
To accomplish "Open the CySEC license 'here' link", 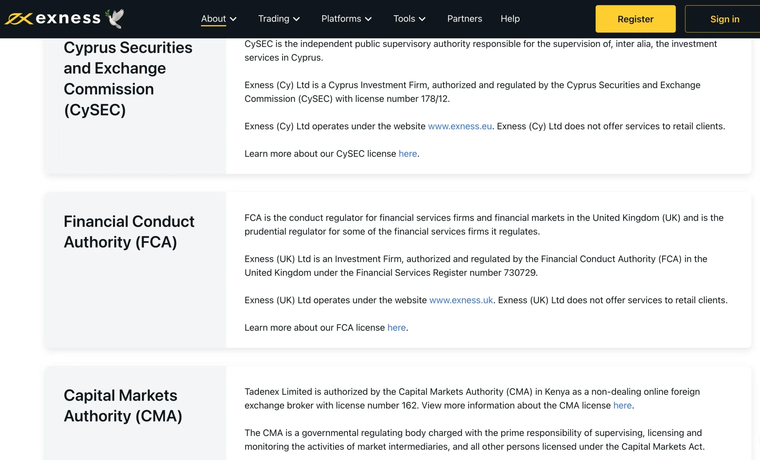I will pyautogui.click(x=408, y=154).
